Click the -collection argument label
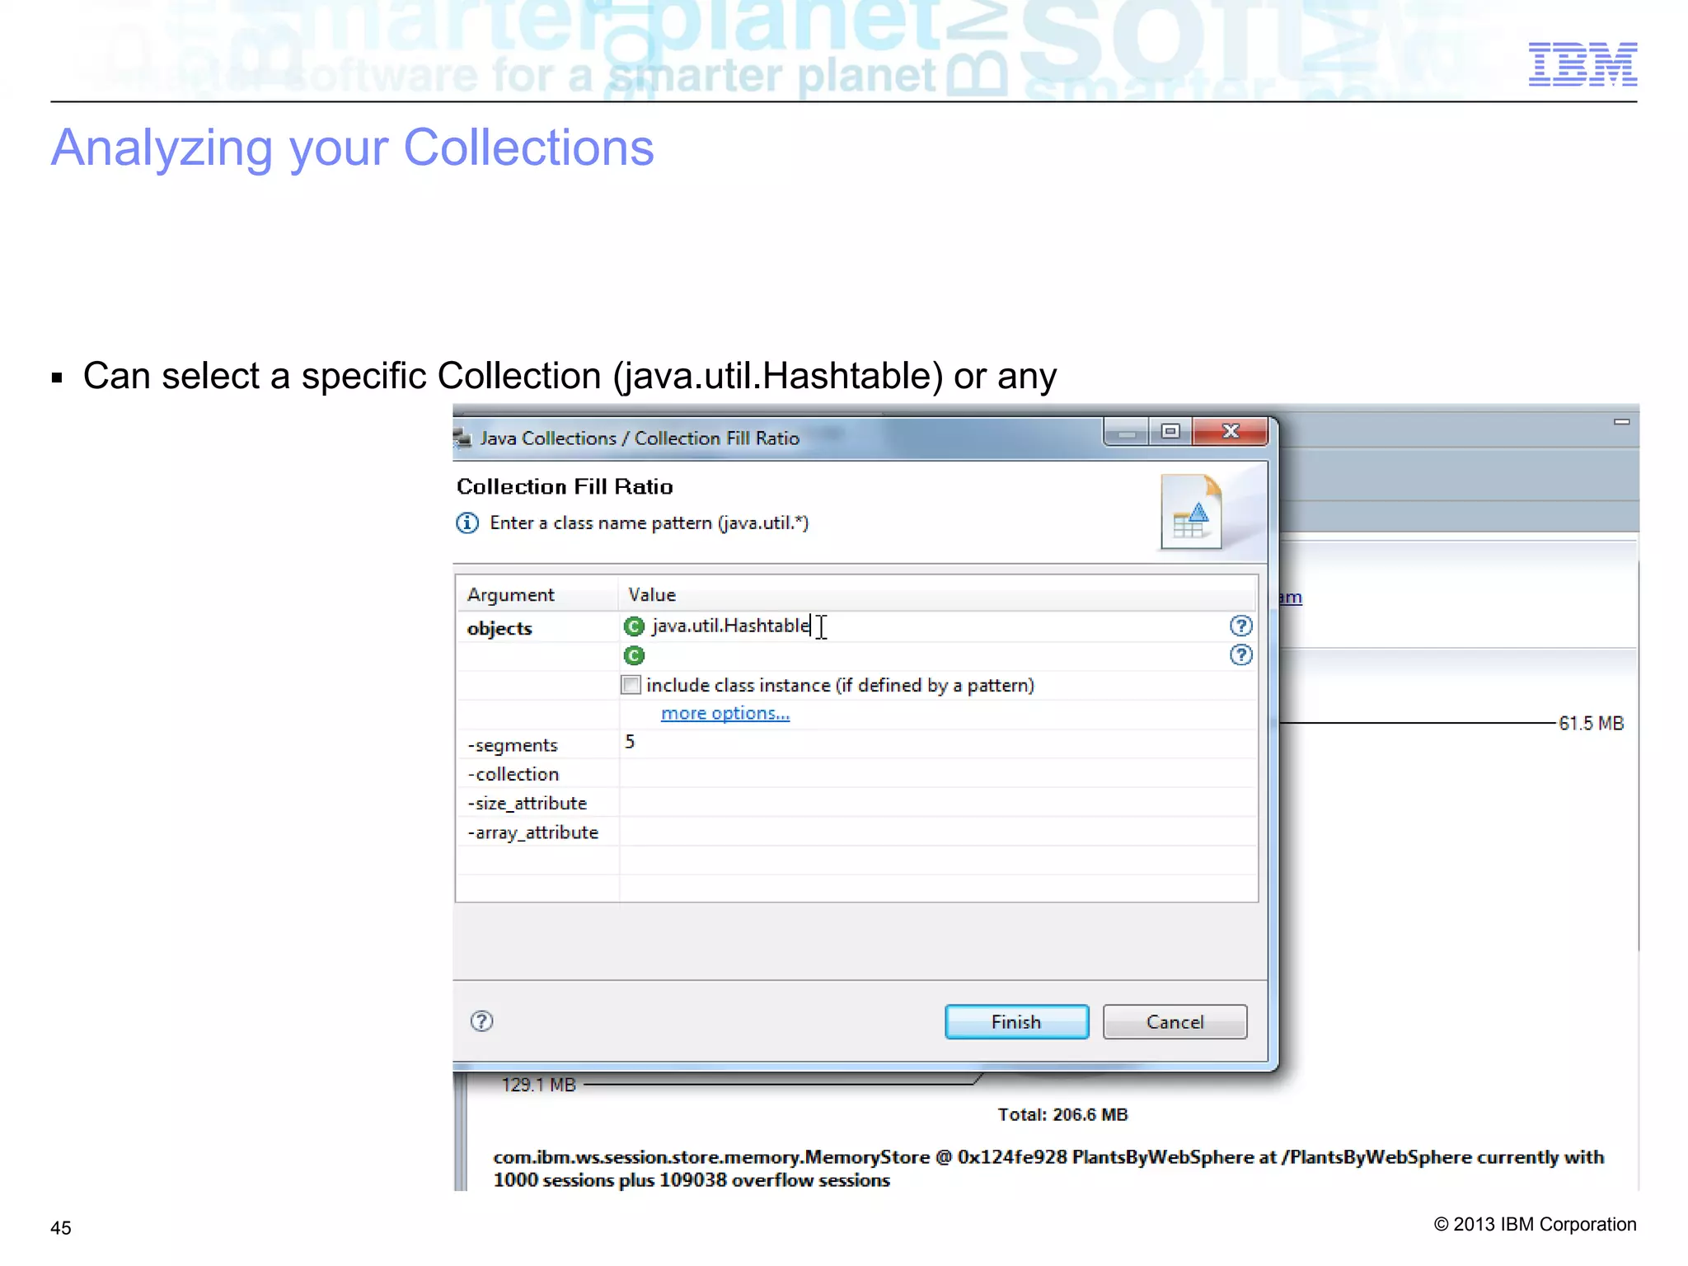 [x=513, y=774]
